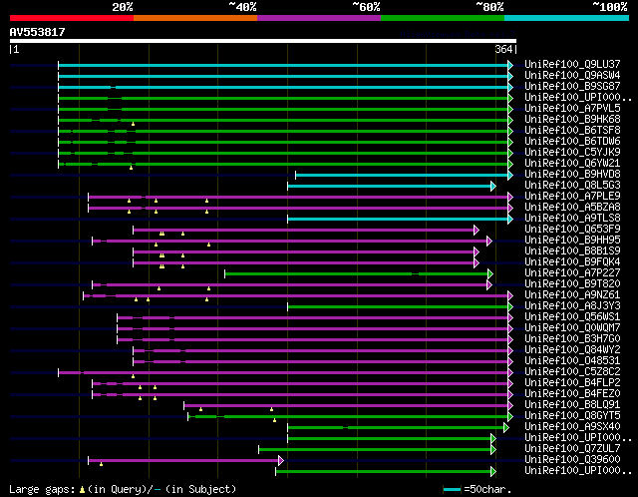The height and width of the screenshot is (497, 638).
Task: Click the yellow query-gap marker in bottom legend
Action: 82,489
